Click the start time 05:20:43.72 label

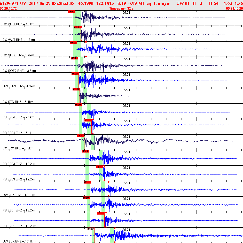click(9, 8)
